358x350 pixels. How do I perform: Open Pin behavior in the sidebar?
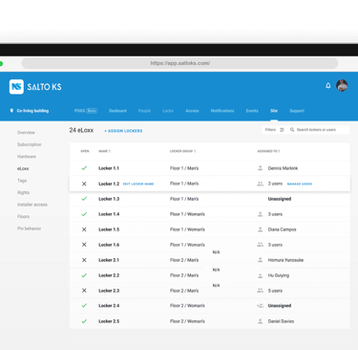(29, 229)
